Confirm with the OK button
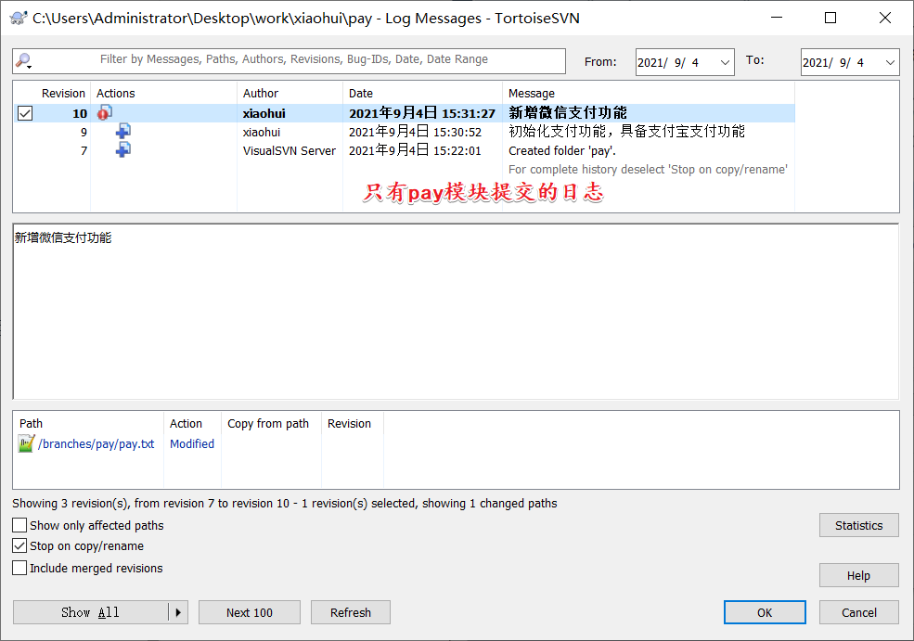The height and width of the screenshot is (641, 914). pyautogui.click(x=765, y=612)
